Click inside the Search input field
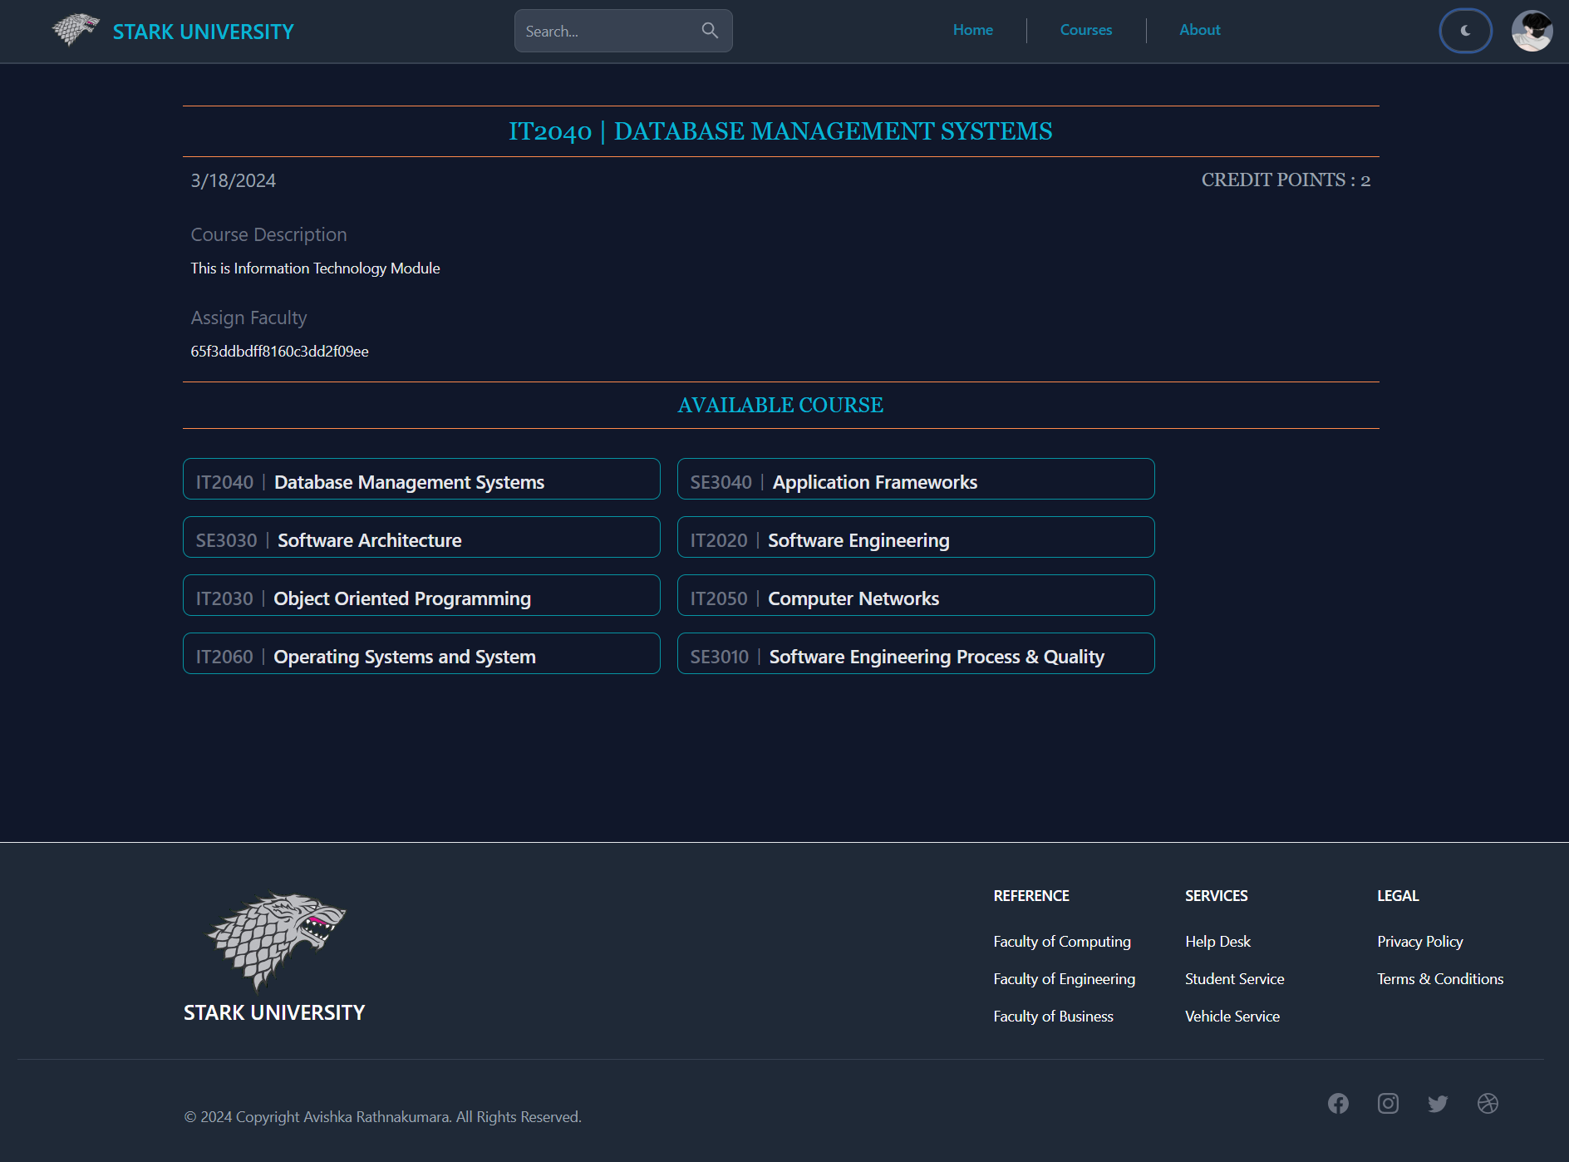Viewport: 1569px width, 1162px height. coord(607,31)
